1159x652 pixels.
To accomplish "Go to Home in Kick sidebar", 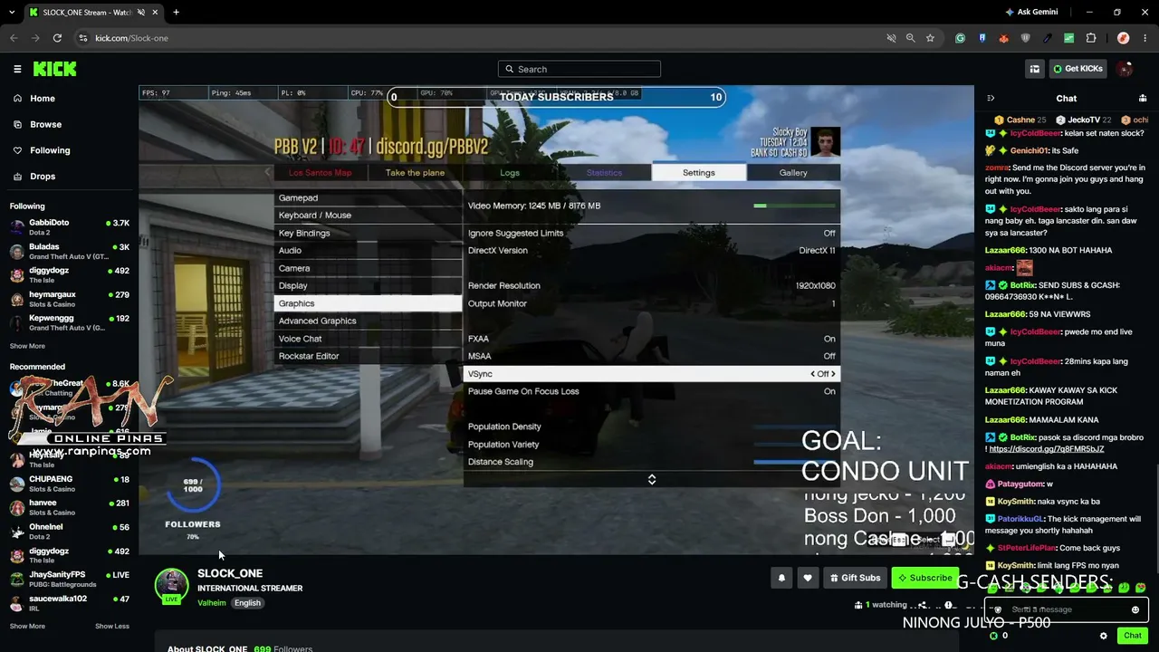I will click(42, 99).
